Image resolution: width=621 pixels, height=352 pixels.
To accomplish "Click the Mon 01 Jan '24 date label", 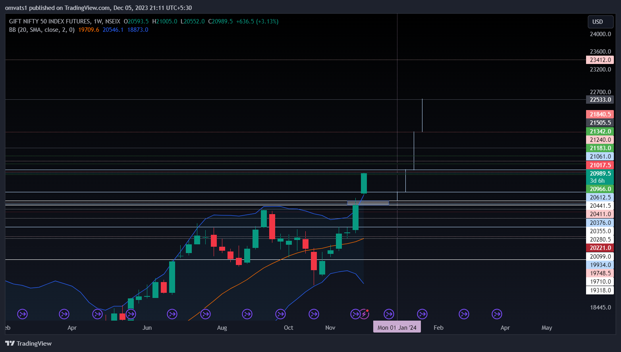I will coord(397,327).
